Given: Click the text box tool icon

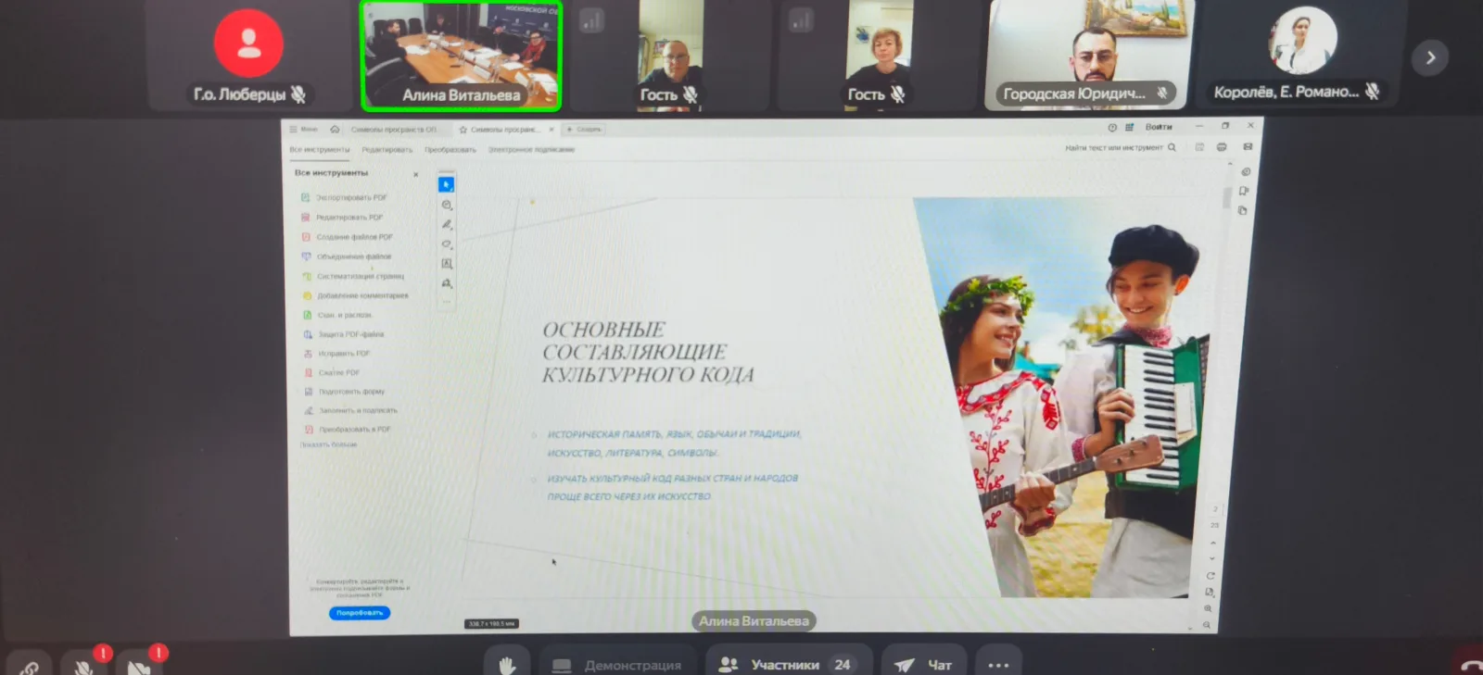Looking at the screenshot, I should (447, 264).
